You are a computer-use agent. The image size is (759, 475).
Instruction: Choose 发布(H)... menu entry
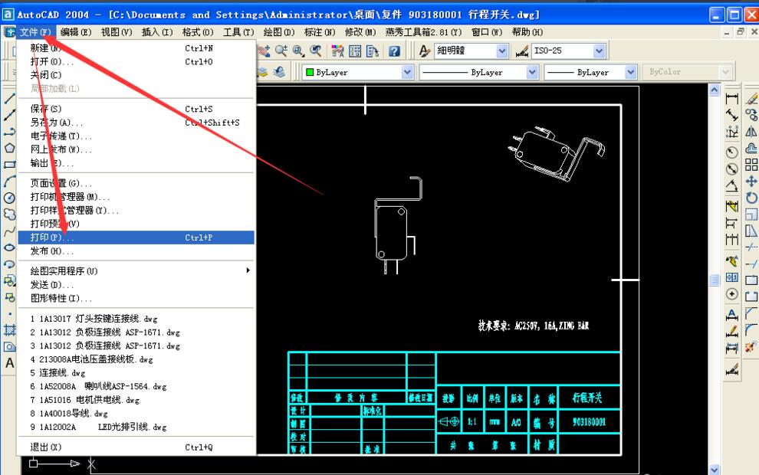click(x=136, y=251)
